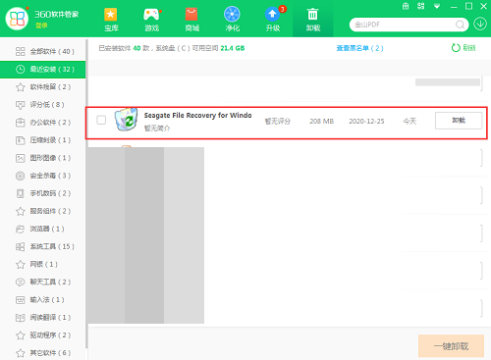
Task: Select 聊天工具 (2) category
Action: pyautogui.click(x=43, y=282)
